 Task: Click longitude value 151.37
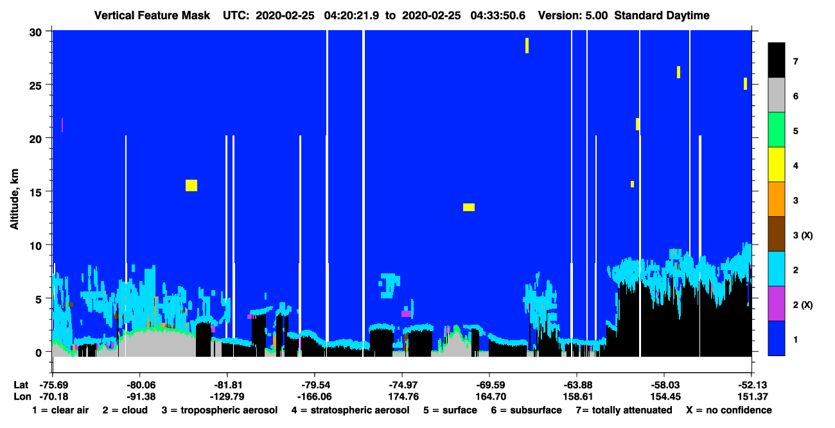coord(753,397)
